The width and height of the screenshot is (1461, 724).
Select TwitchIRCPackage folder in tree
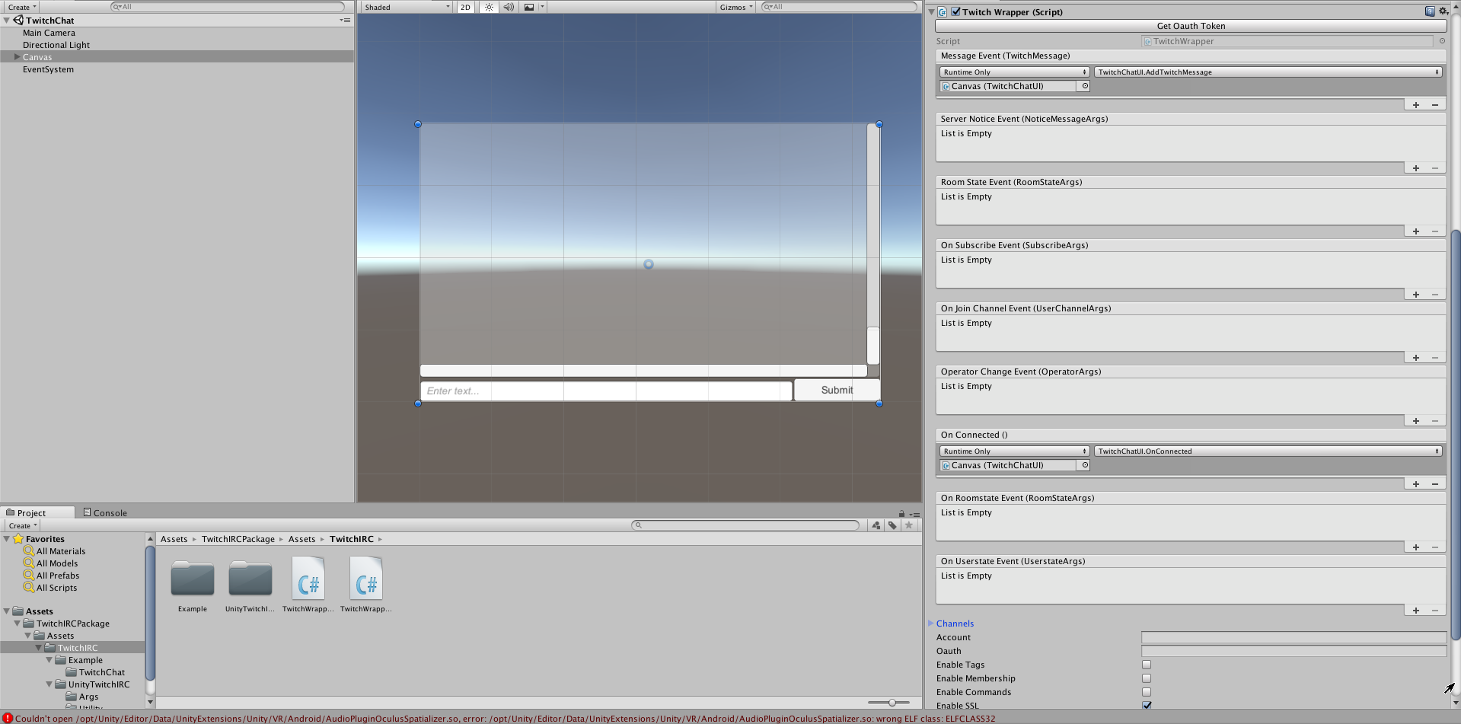pyautogui.click(x=73, y=624)
